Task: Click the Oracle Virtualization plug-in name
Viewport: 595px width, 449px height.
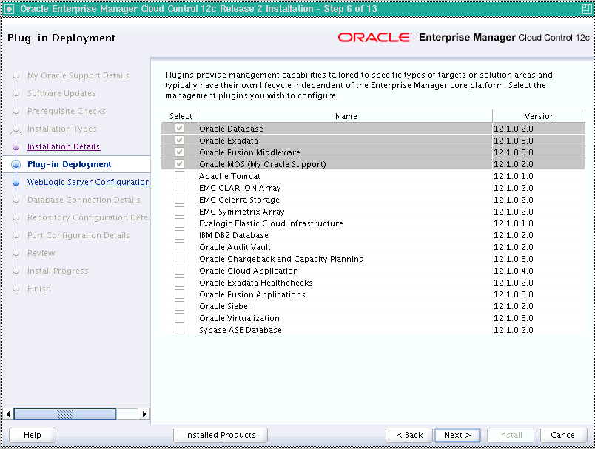Action: coord(239,318)
